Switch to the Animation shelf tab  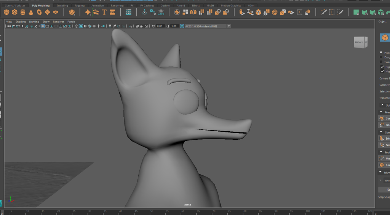pyautogui.click(x=97, y=5)
